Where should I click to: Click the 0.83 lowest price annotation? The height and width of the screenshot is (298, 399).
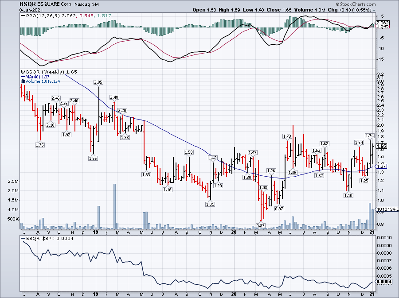click(x=261, y=225)
